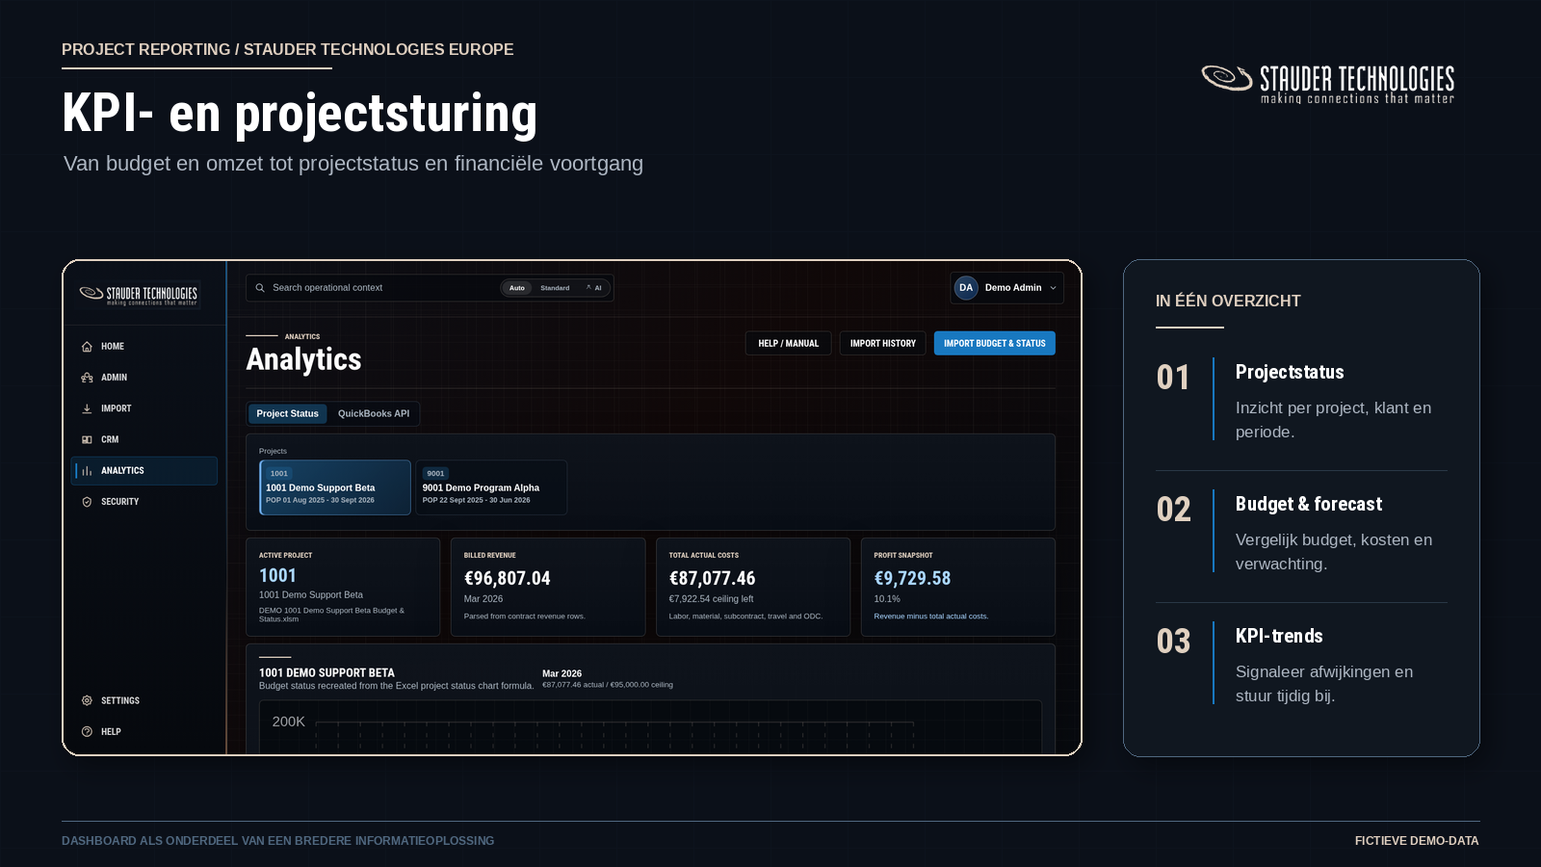The height and width of the screenshot is (867, 1541).
Task: Open the HELP sidebar item
Action: (x=144, y=731)
